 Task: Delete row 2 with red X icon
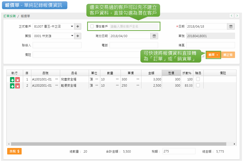point(17,86)
